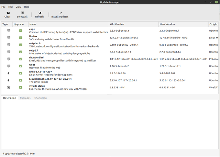This screenshot has width=220, height=157.
Task: Click the PPA origin cell for thunderbird
Action: pos(213,59)
